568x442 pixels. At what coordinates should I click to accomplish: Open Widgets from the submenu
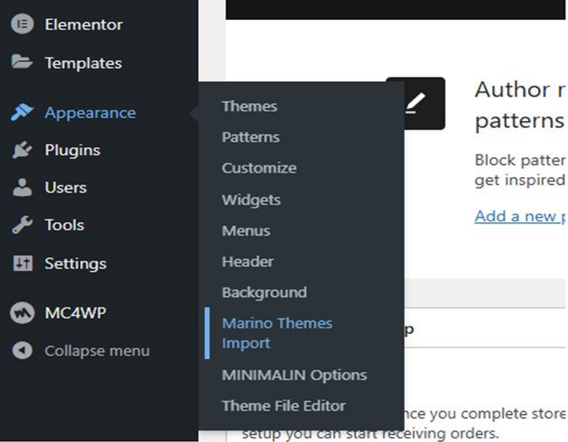point(251,200)
